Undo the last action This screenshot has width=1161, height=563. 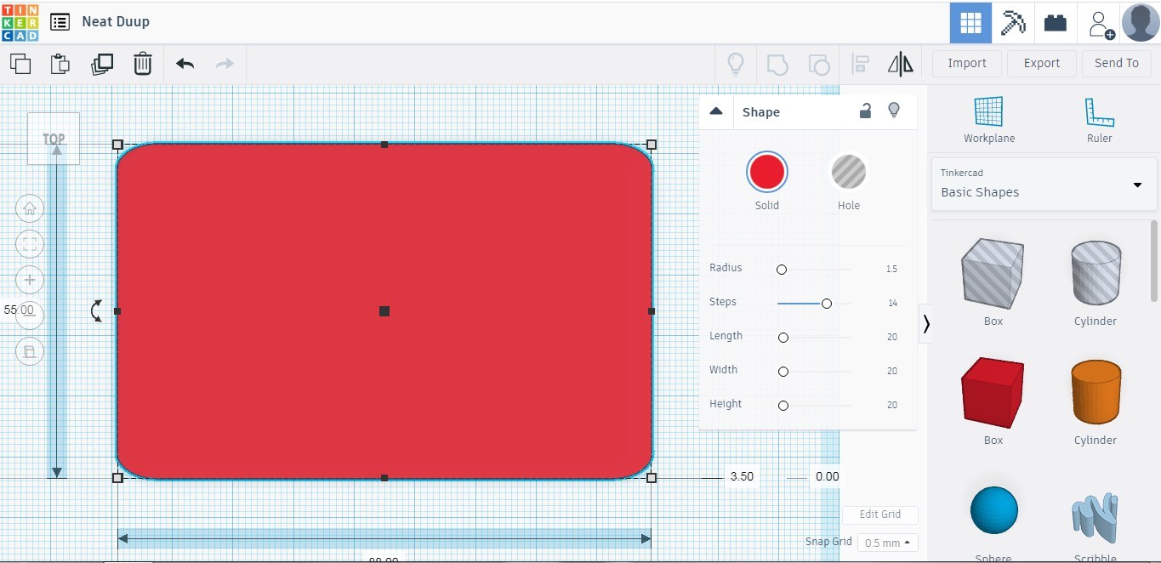pyautogui.click(x=185, y=64)
